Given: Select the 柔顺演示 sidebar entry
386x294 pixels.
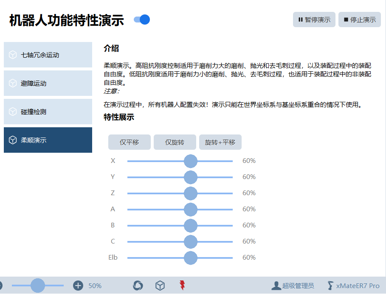Looking at the screenshot, I should [x=48, y=140].
